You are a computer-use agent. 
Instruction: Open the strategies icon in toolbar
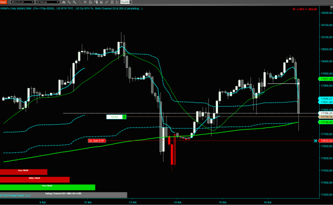(x=112, y=2)
